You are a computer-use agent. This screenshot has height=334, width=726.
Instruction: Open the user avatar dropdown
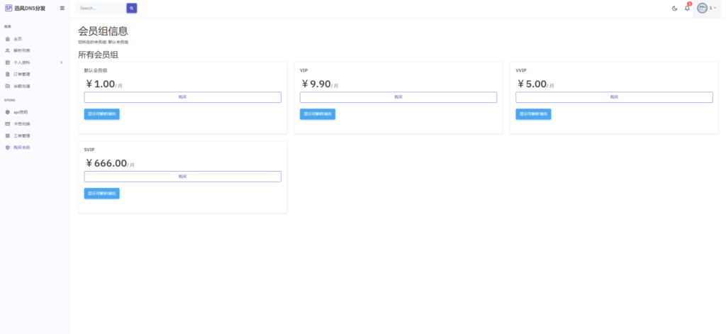(705, 9)
